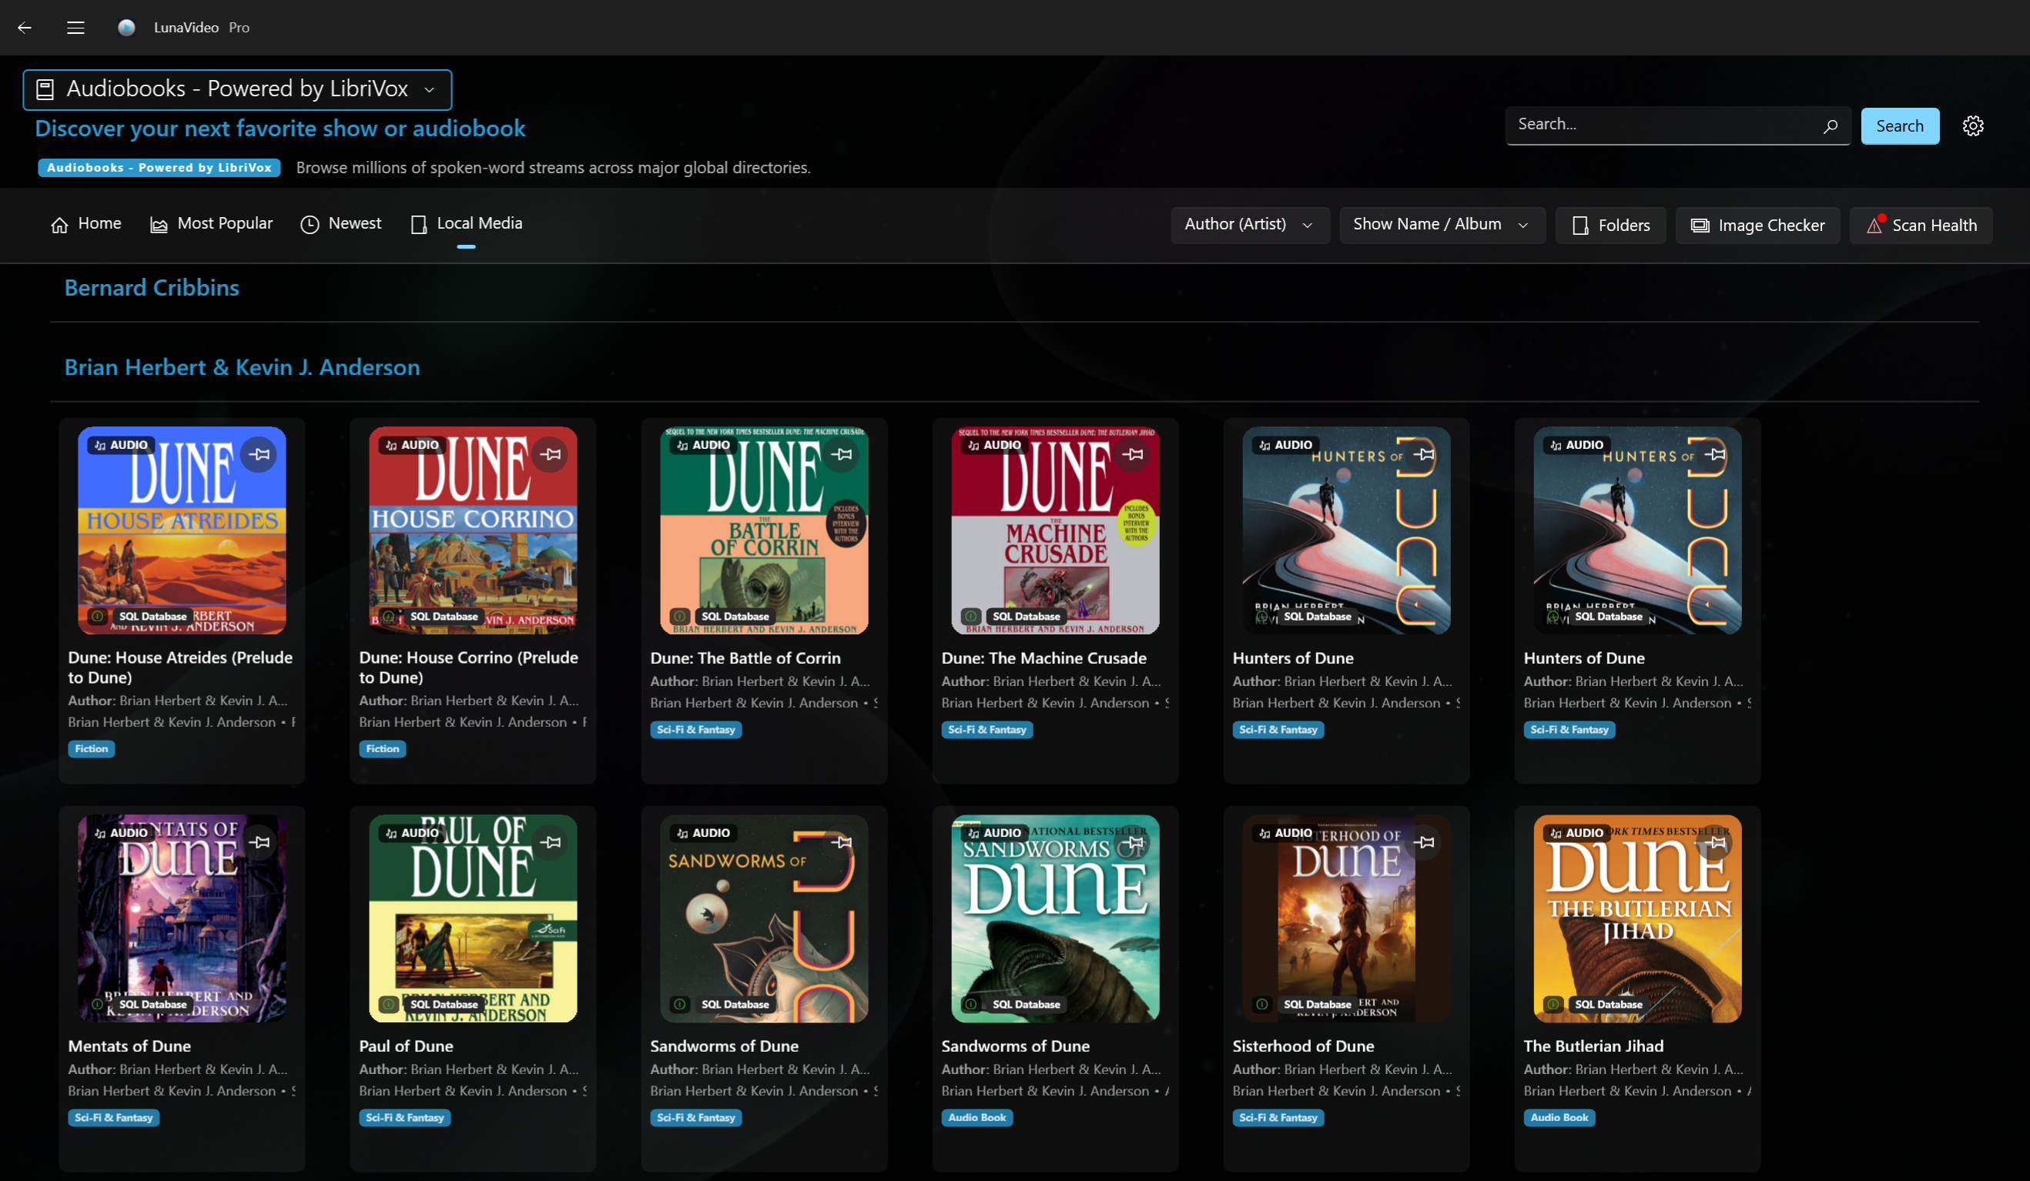Switch to the Most Popular tab
This screenshot has height=1181, width=2030.
click(212, 224)
